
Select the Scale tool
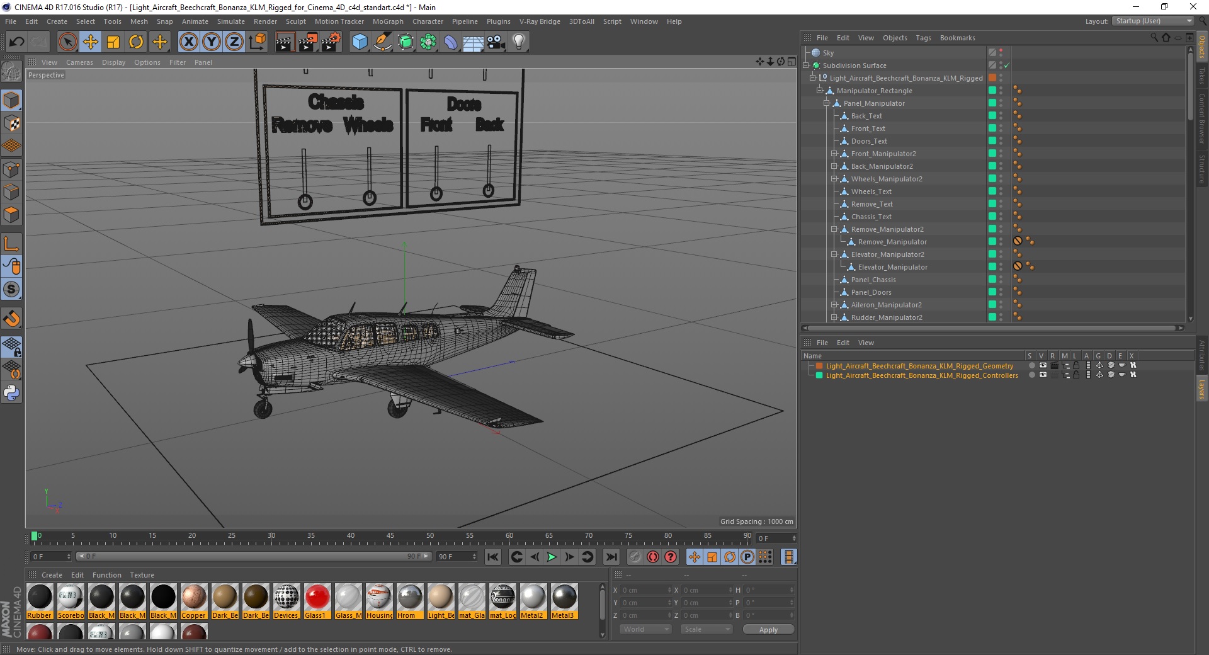click(x=113, y=42)
